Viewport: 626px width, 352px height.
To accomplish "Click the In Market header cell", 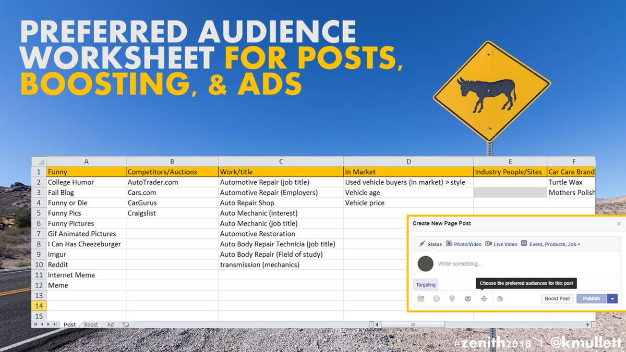I will pyautogui.click(x=408, y=172).
